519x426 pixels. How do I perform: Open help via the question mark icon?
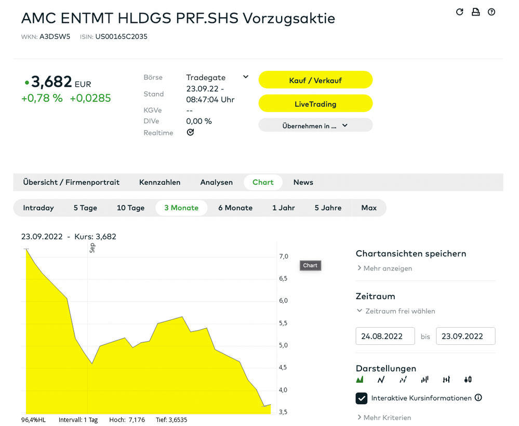pos(491,12)
